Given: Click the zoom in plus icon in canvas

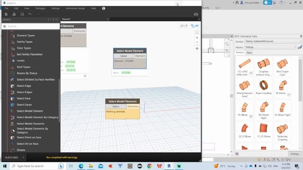Looking at the screenshot, I should click(x=197, y=38).
